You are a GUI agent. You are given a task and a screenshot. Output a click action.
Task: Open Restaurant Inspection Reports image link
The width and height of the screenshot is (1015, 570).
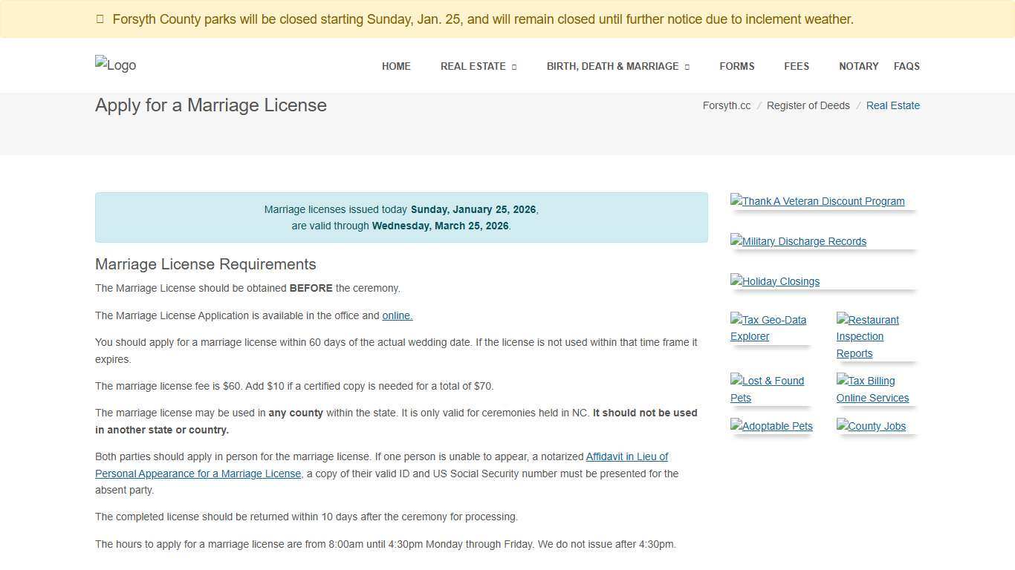[867, 336]
